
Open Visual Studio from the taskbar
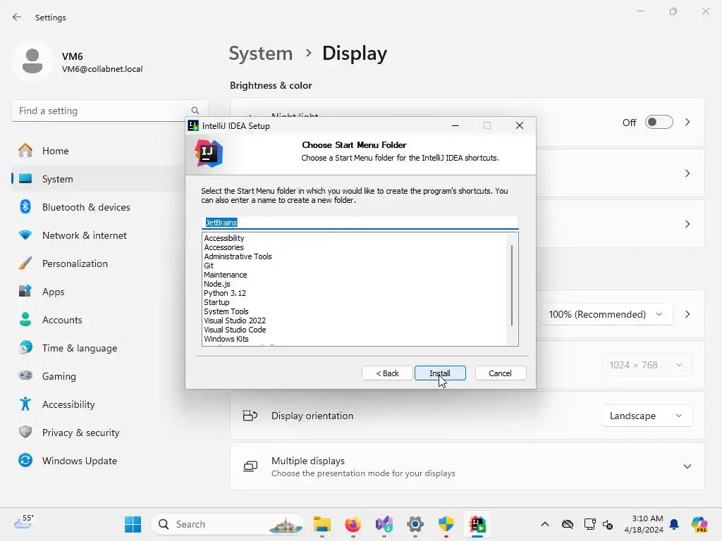pyautogui.click(x=384, y=524)
